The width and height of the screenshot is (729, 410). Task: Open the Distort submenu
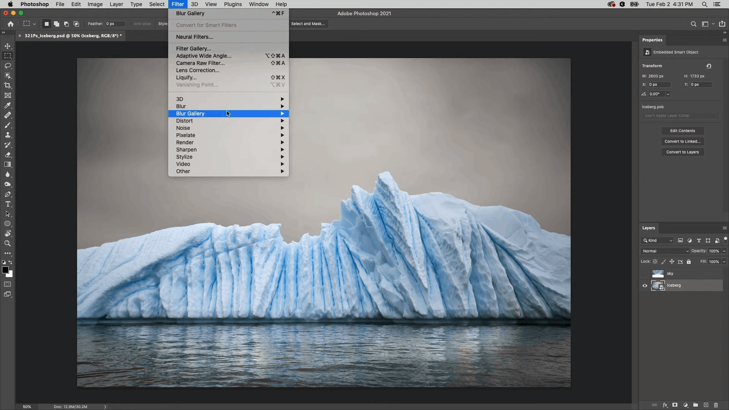pyautogui.click(x=229, y=121)
